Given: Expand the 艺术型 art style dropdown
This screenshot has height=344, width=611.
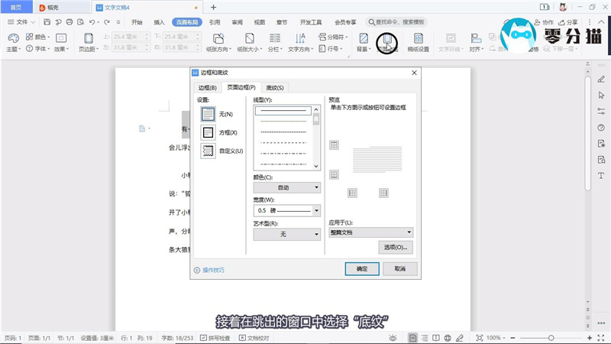Looking at the screenshot, I should pyautogui.click(x=286, y=235).
